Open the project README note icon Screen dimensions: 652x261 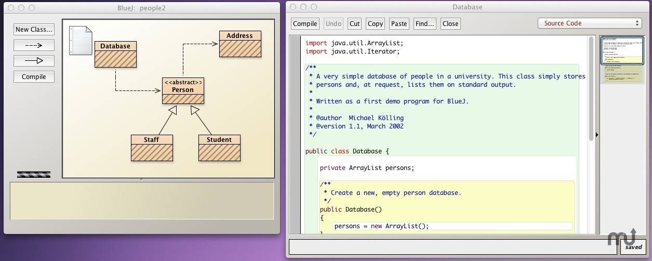81,41
